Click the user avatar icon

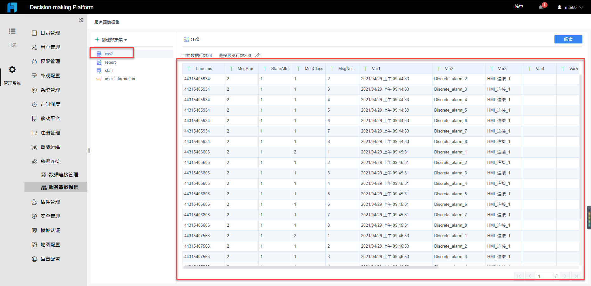click(x=560, y=7)
